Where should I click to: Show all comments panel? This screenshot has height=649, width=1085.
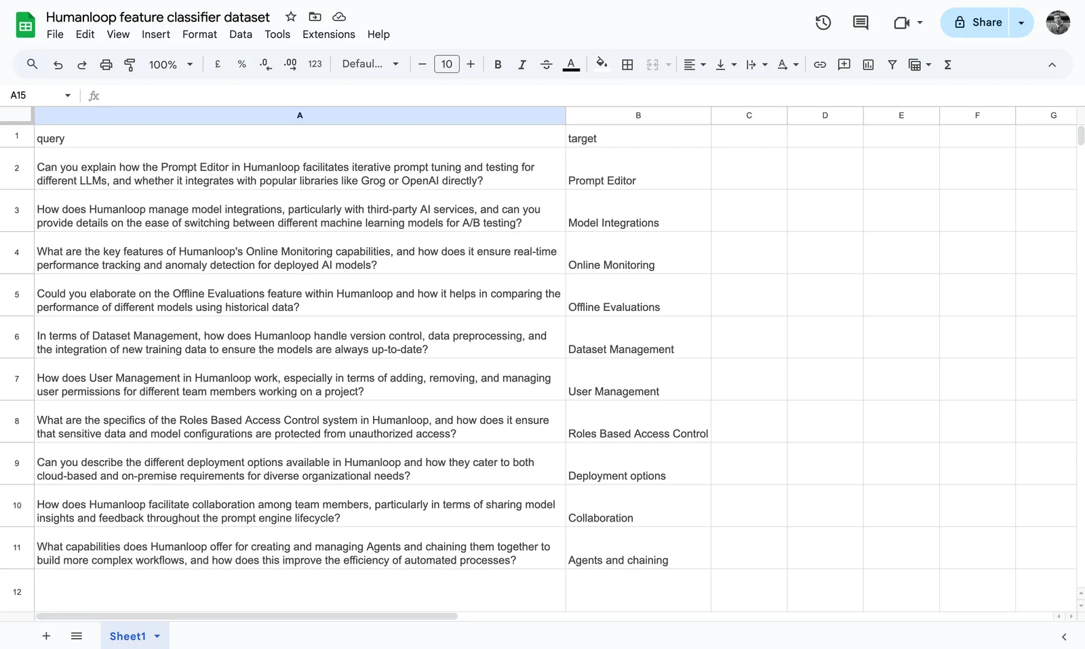click(x=861, y=22)
